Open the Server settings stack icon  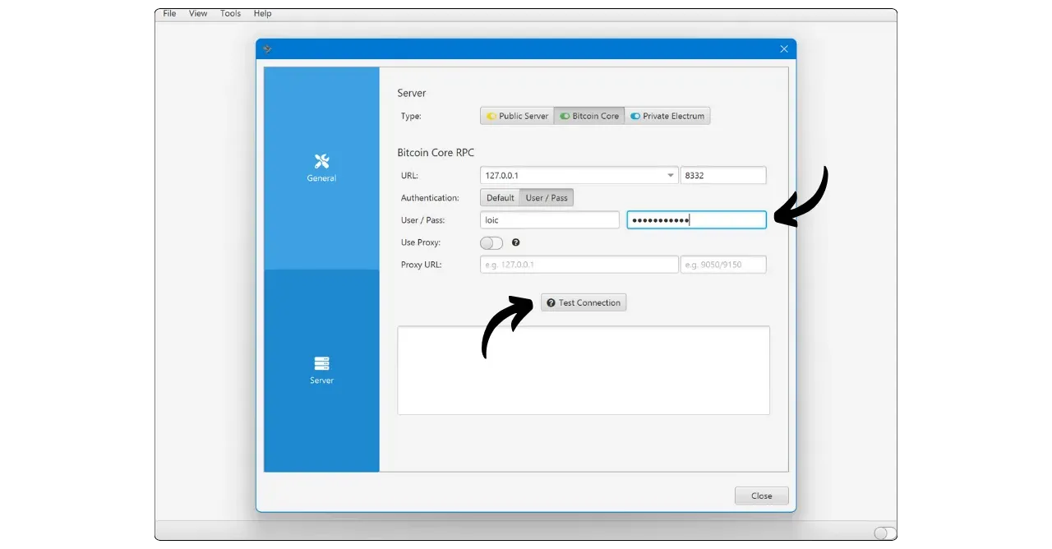[321, 363]
